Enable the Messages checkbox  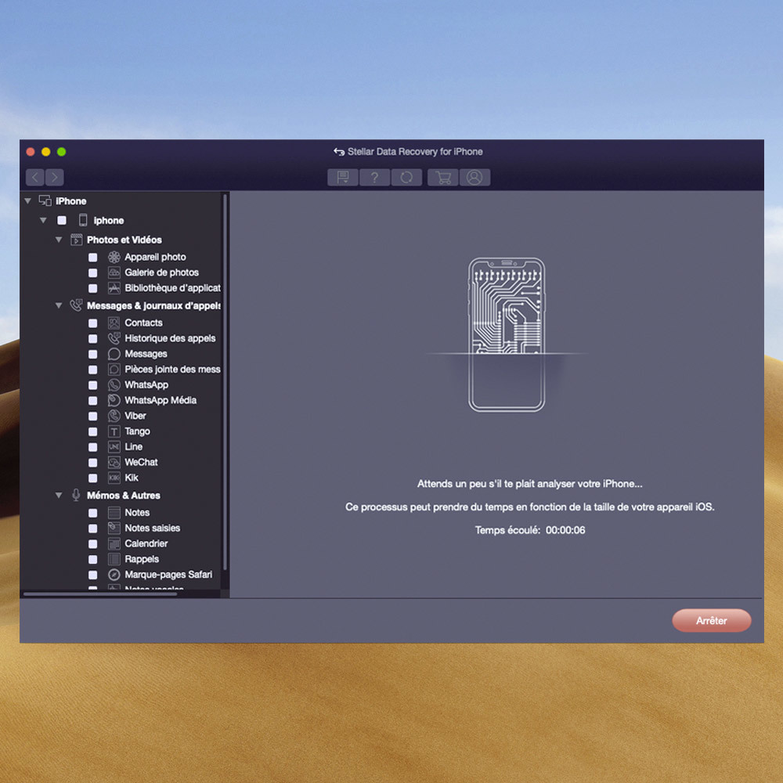(93, 354)
